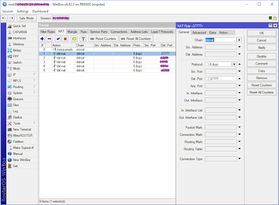Open the Chain dropdown list
Viewport: 279px width, 205px height.
[x=239, y=40]
